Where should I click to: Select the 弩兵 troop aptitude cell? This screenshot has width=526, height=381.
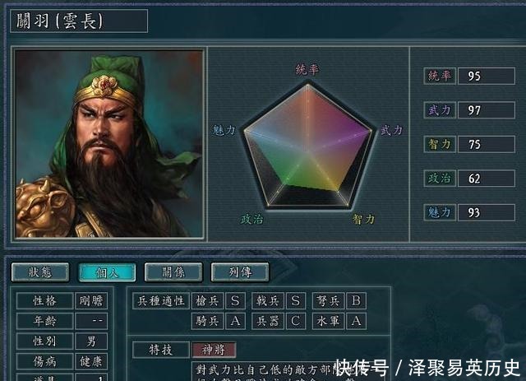328,300
